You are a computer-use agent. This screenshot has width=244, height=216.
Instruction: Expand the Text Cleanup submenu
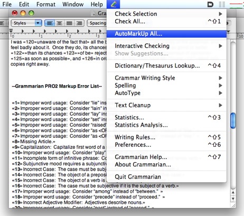coord(166,105)
